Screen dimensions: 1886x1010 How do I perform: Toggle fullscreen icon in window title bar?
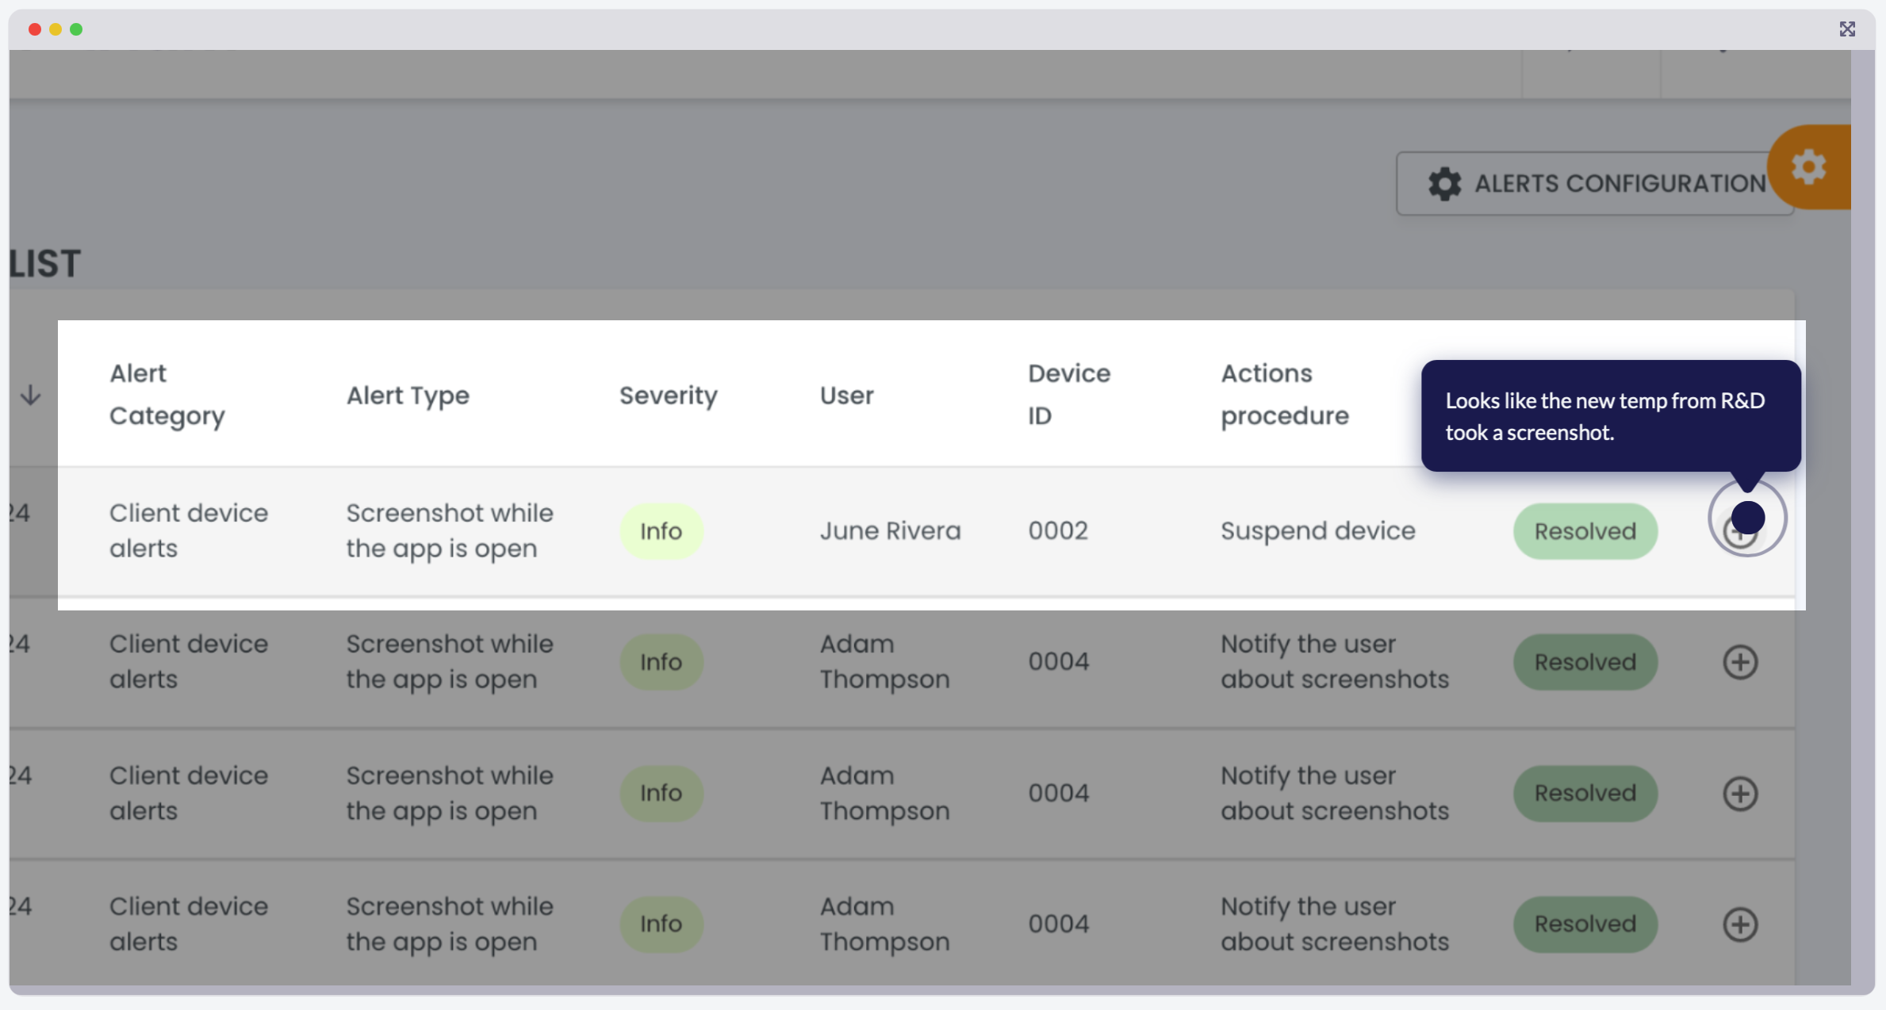(1847, 29)
